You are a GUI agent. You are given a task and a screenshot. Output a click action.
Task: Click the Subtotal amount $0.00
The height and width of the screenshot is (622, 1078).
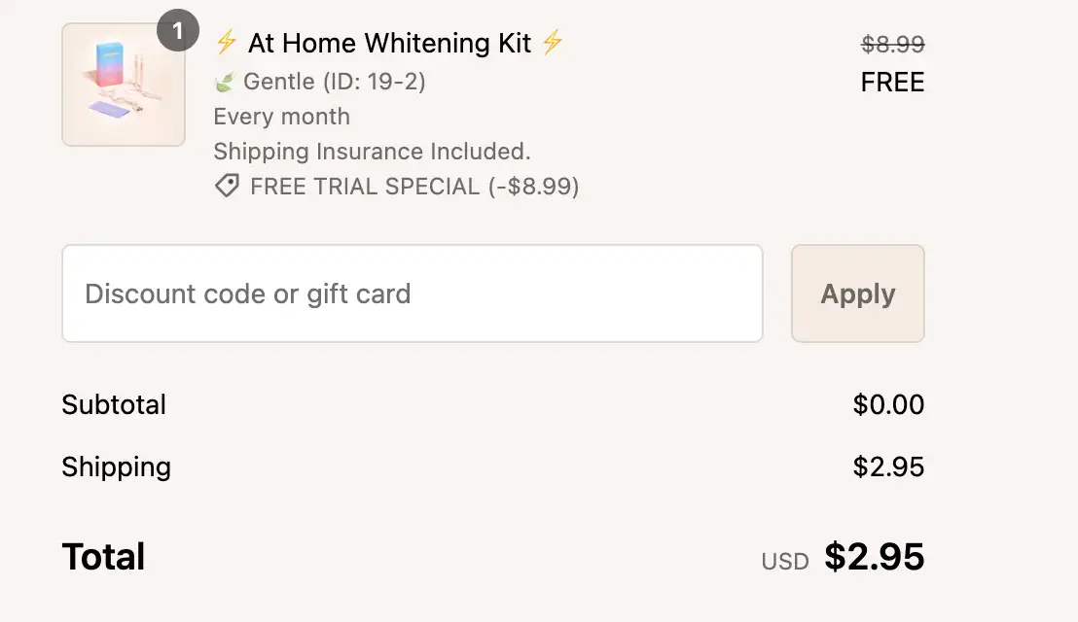click(888, 404)
